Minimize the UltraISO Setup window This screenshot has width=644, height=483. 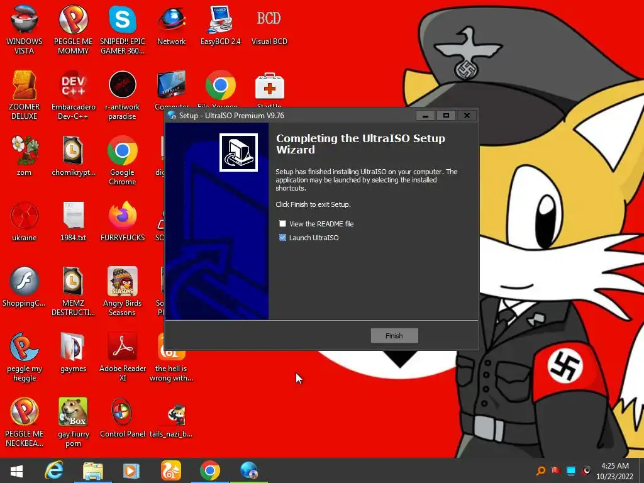426,116
